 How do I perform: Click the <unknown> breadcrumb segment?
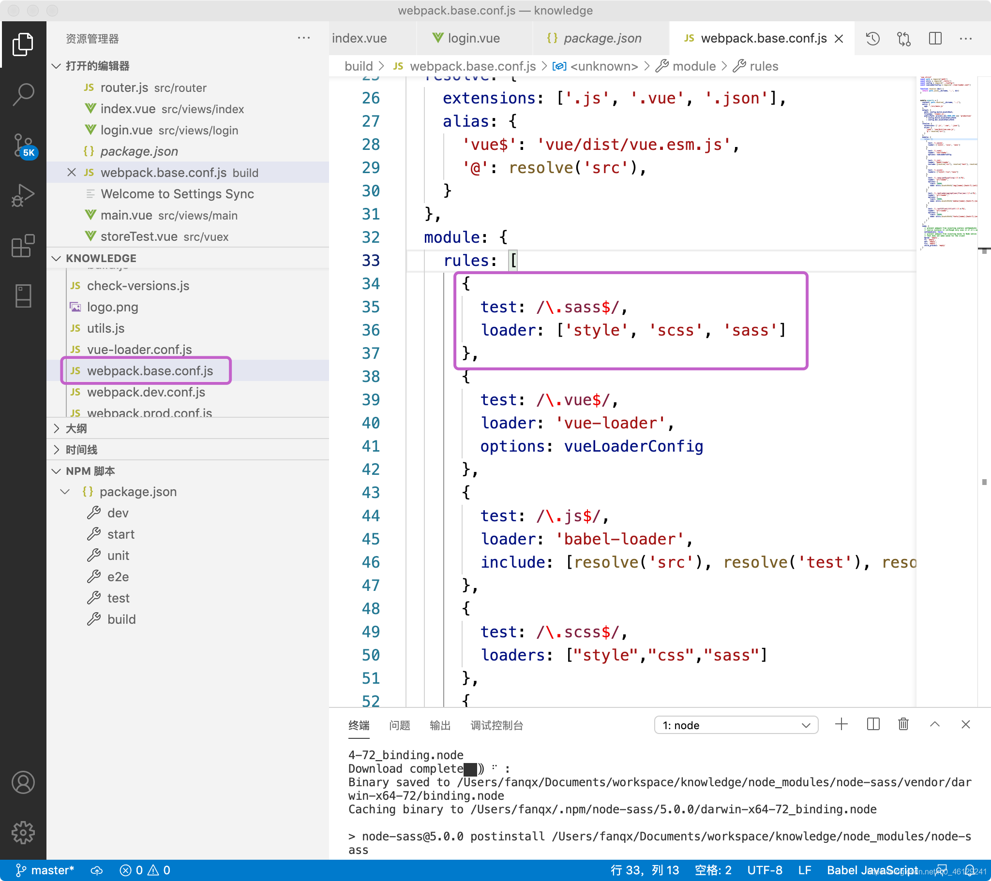[595, 66]
